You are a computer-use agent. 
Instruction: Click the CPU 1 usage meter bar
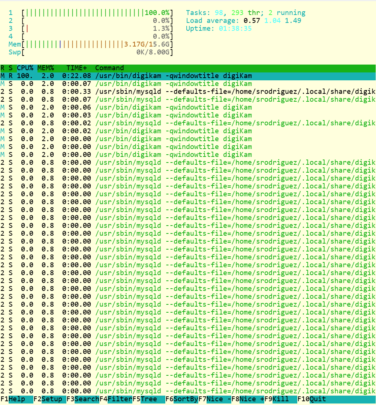[x=97, y=13]
